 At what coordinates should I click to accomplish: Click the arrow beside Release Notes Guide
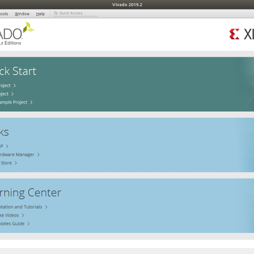[29, 224]
